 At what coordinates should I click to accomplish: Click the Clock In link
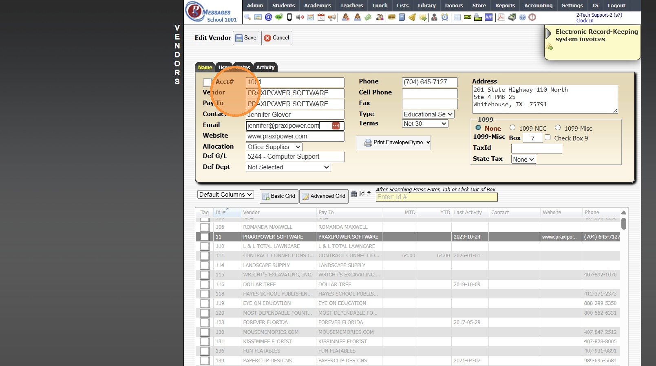pyautogui.click(x=585, y=21)
